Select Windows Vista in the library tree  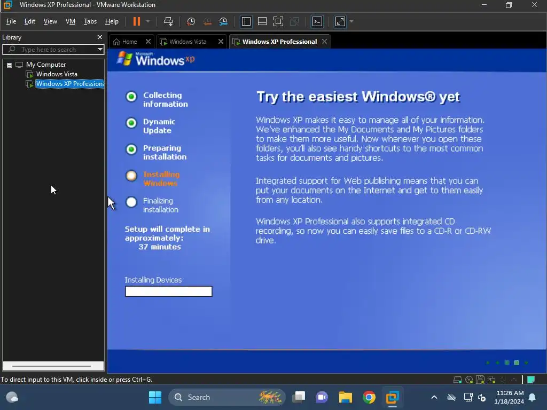tap(57, 74)
